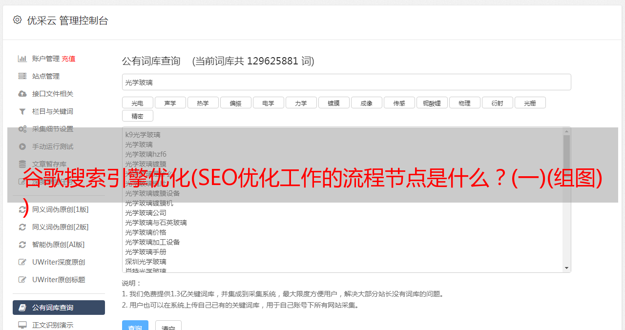
Task: Choose the 镀膜 keyword tag button
Action: click(x=333, y=103)
